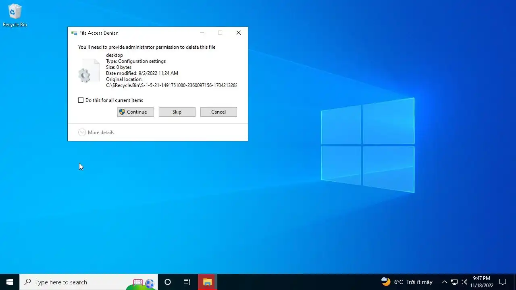The image size is (516, 290).
Task: Open File Explorer from the taskbar
Action: pyautogui.click(x=208, y=282)
